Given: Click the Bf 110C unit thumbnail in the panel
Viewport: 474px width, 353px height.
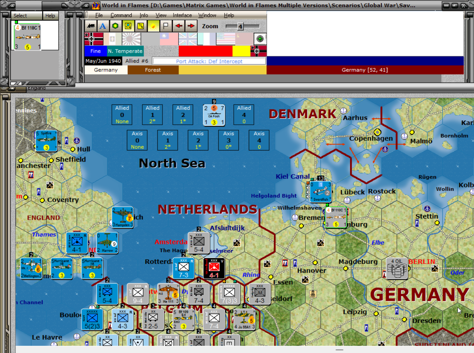Looking at the screenshot, I should (28, 37).
